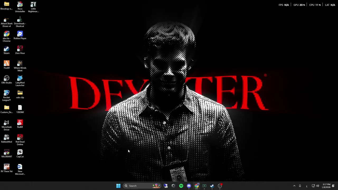Select the New Microsoft Word document icon
This screenshot has width=338, height=190.
tap(20, 170)
